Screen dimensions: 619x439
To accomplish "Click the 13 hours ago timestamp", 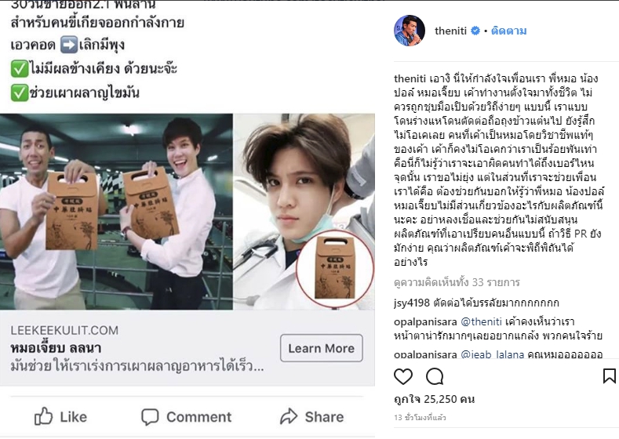I will pos(420,417).
